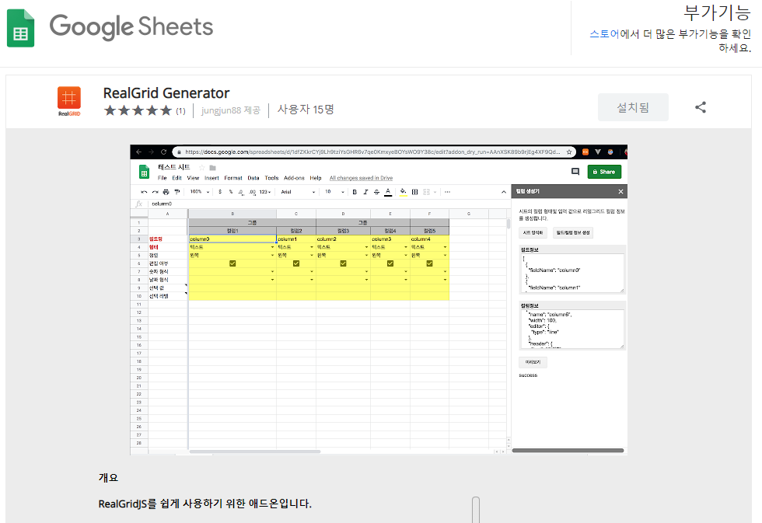Pick the fill color in the preview toolbar
Viewport: 762px width, 523px height.
tap(403, 192)
